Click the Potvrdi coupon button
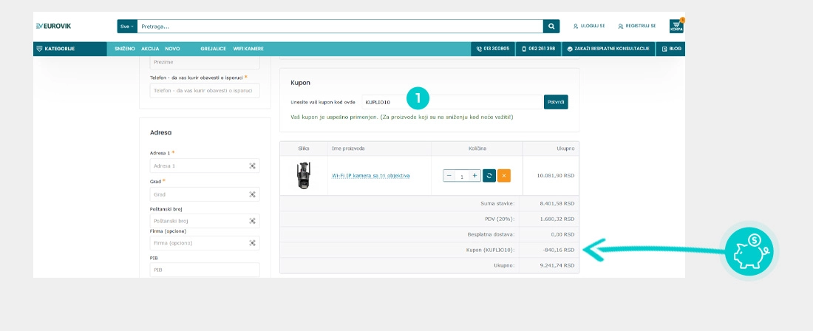Screen dimensions: 813x331 click(556, 102)
